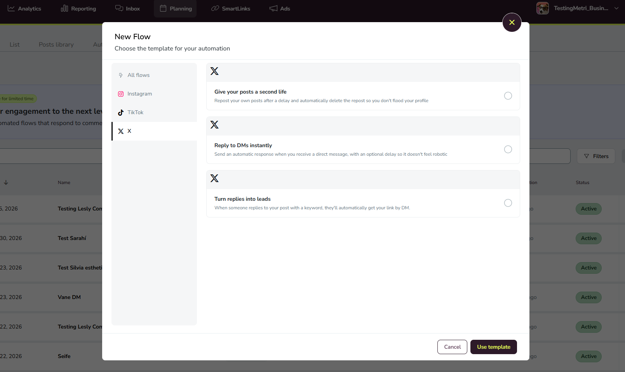The image size is (625, 372).
Task: Open the Filters button
Action: tap(596, 156)
